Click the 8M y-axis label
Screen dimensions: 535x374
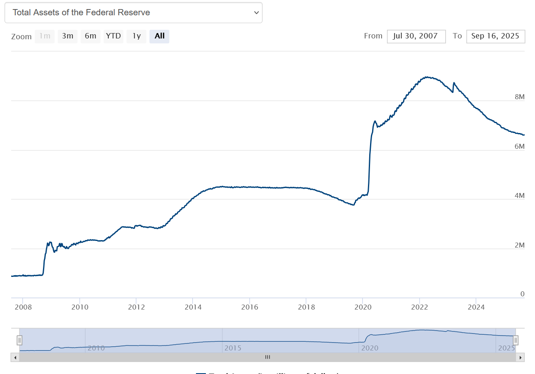(520, 97)
